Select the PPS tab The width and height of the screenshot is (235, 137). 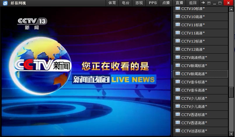[153, 3]
